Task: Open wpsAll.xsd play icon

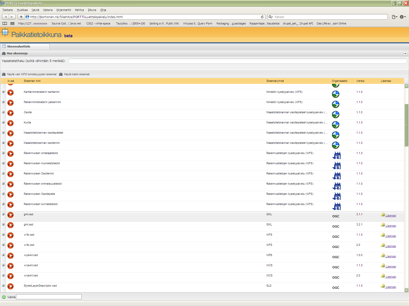Action: click(x=10, y=256)
